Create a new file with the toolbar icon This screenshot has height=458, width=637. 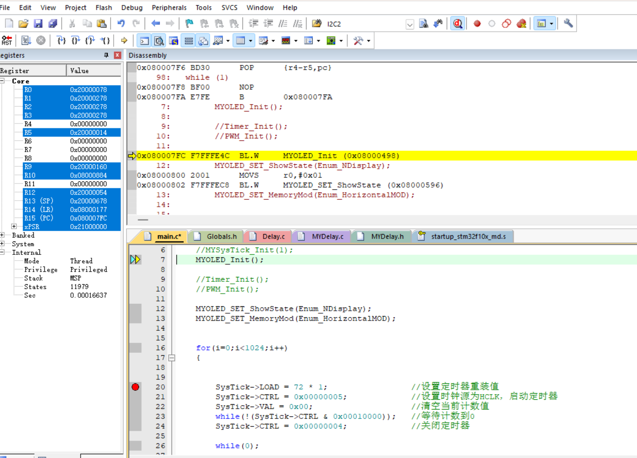(9, 24)
